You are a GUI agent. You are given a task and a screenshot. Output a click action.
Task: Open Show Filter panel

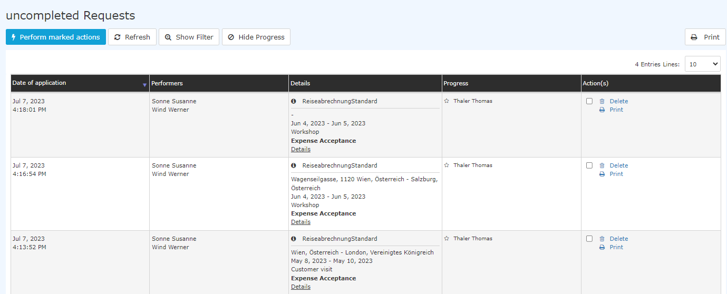coord(189,37)
